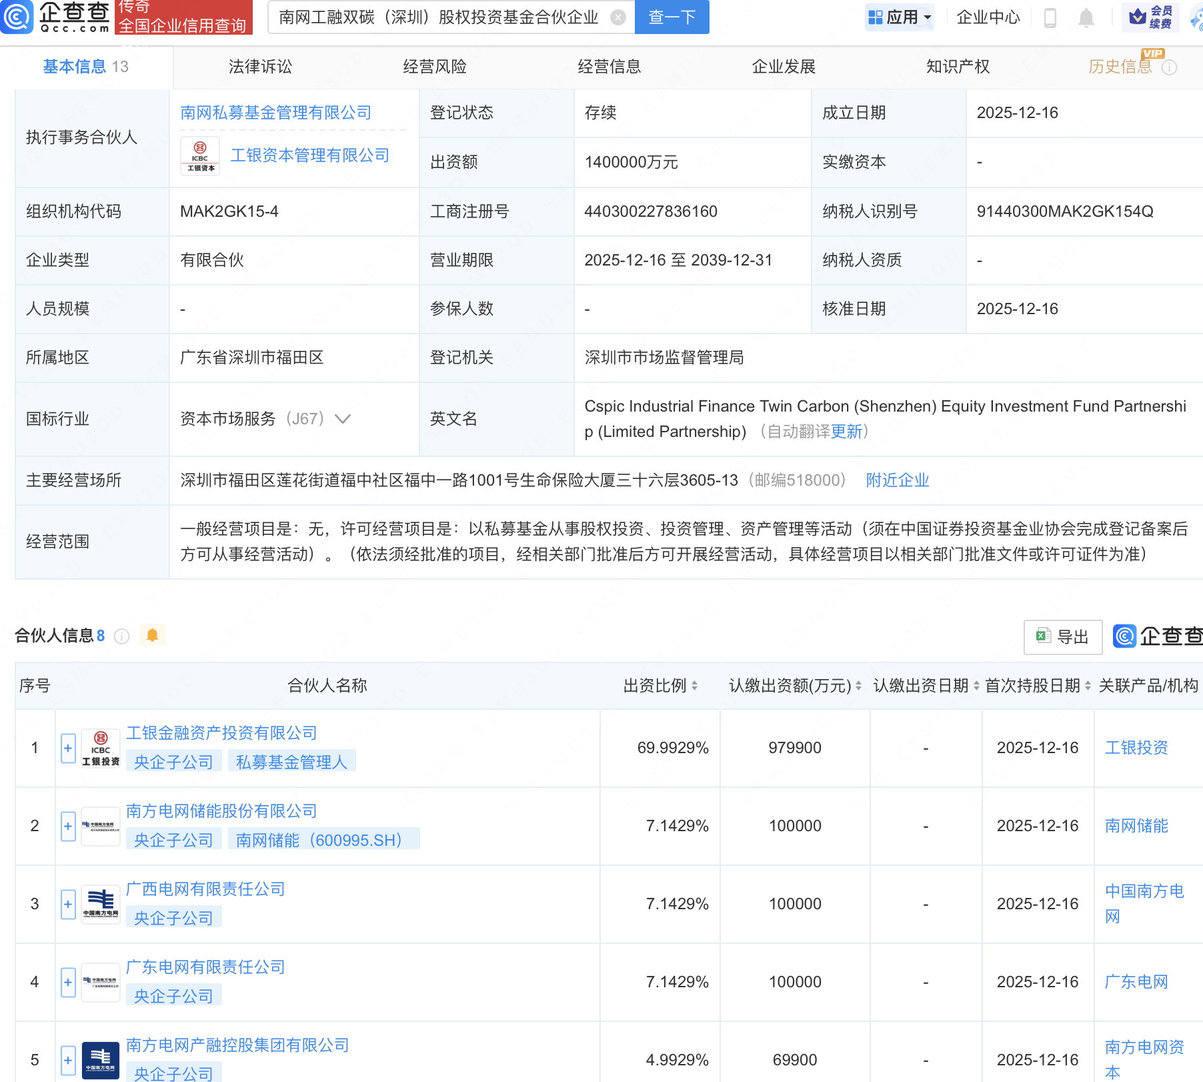Viewport: 1203px width, 1082px height.
Task: Open notifications bell in top bar
Action: (1086, 18)
